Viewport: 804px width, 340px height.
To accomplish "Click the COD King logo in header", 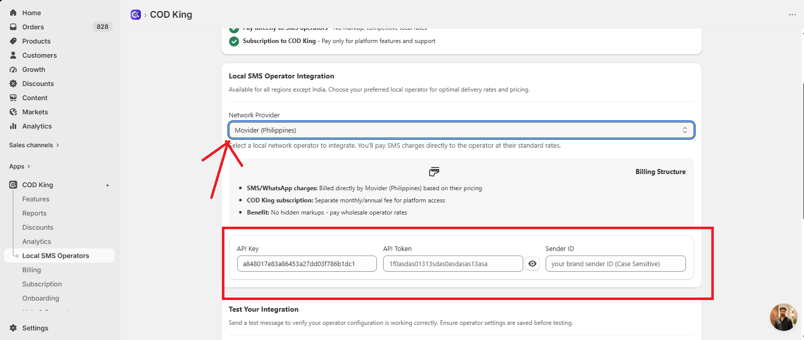I will [x=135, y=15].
